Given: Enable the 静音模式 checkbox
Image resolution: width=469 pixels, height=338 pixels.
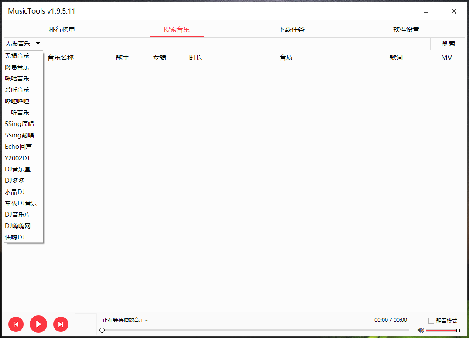Looking at the screenshot, I should (x=431, y=321).
